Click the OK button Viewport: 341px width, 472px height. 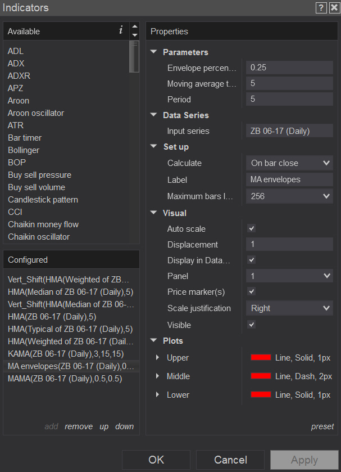(156, 460)
